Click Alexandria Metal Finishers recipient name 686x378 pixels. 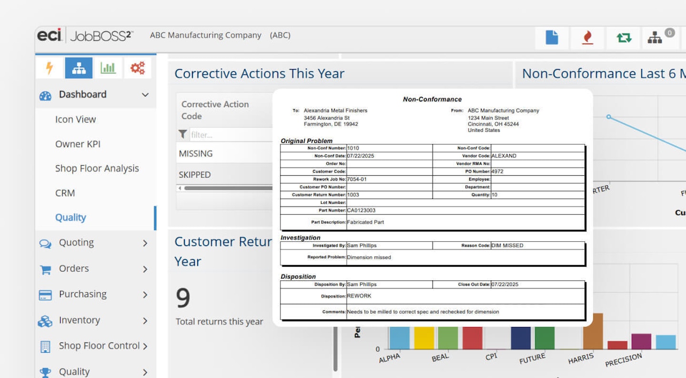335,110
